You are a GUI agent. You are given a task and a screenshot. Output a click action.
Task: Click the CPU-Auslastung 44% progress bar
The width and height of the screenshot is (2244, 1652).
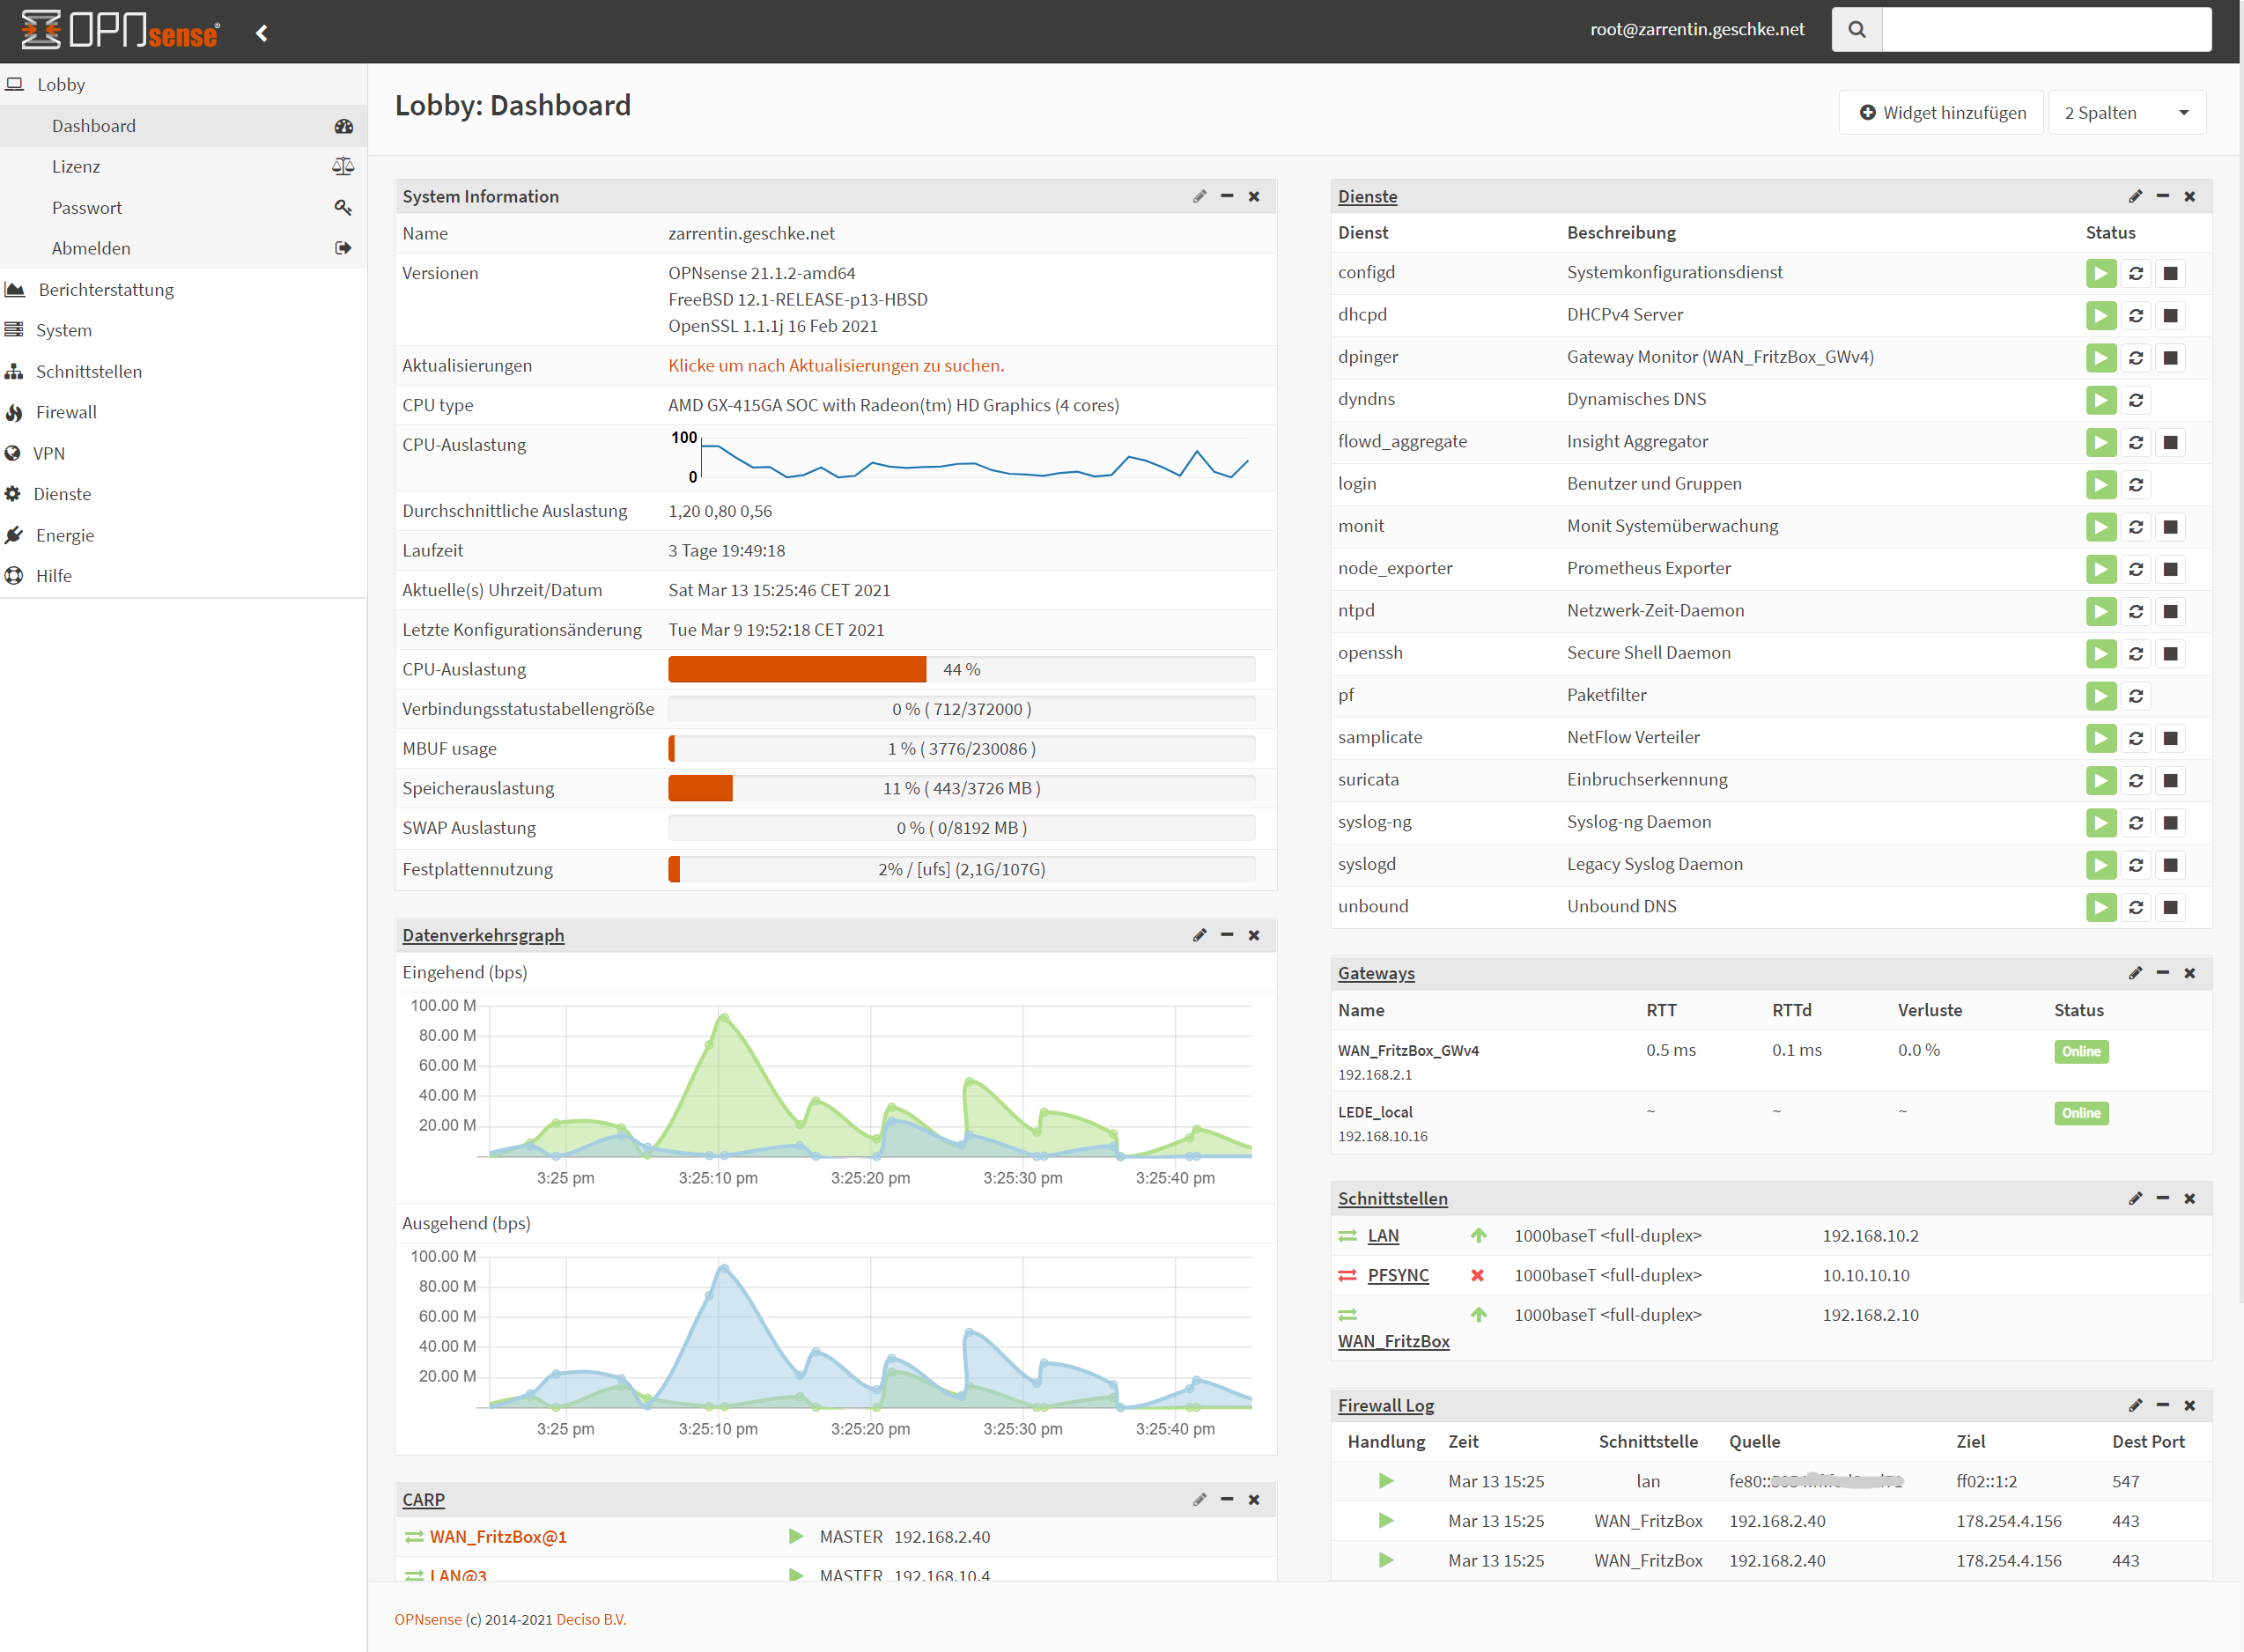click(x=961, y=669)
